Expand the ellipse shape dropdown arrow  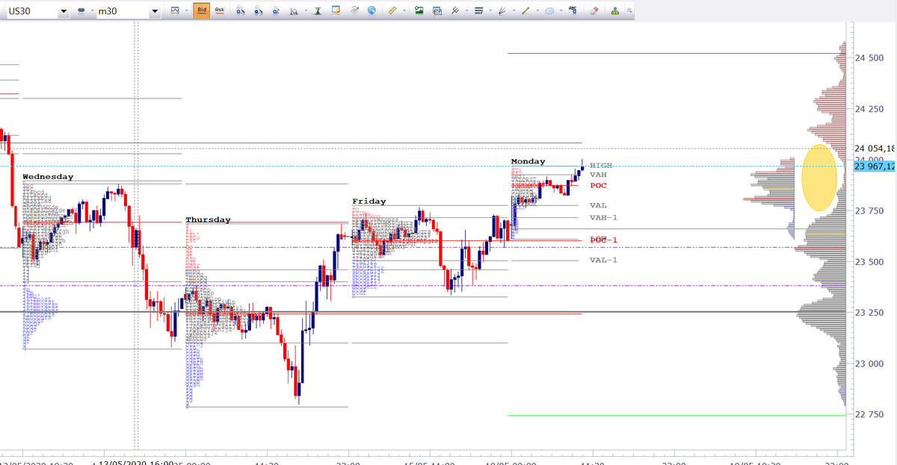tap(561, 11)
